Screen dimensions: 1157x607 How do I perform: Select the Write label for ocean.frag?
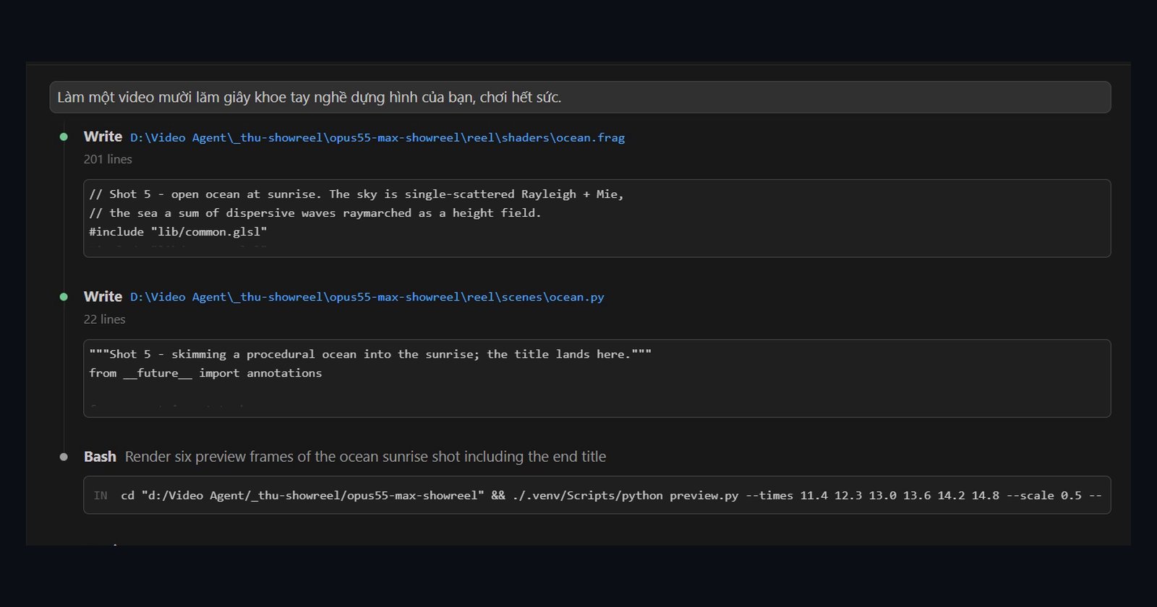click(x=103, y=137)
